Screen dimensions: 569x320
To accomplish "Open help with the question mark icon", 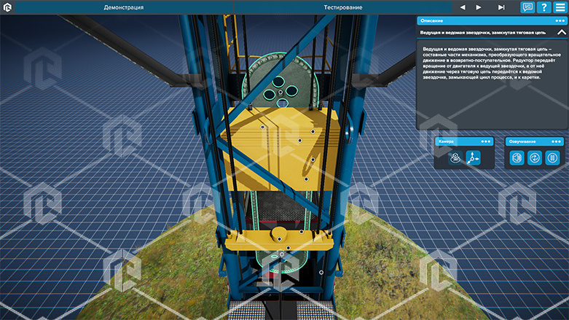I will pyautogui.click(x=544, y=7).
